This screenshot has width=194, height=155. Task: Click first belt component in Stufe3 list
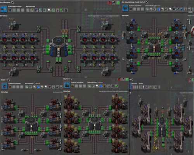89,86
